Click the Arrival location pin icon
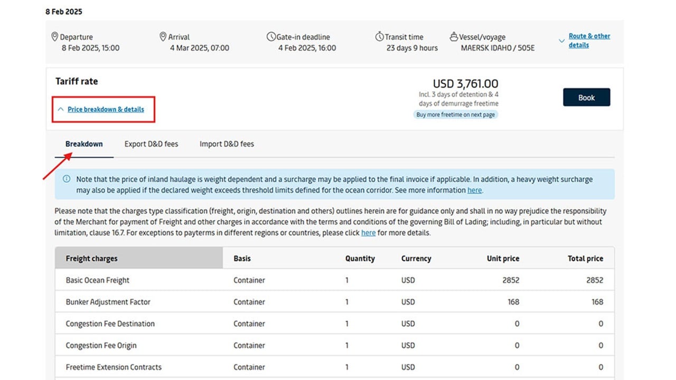Viewport: 676px width, 380px height. pos(163,37)
